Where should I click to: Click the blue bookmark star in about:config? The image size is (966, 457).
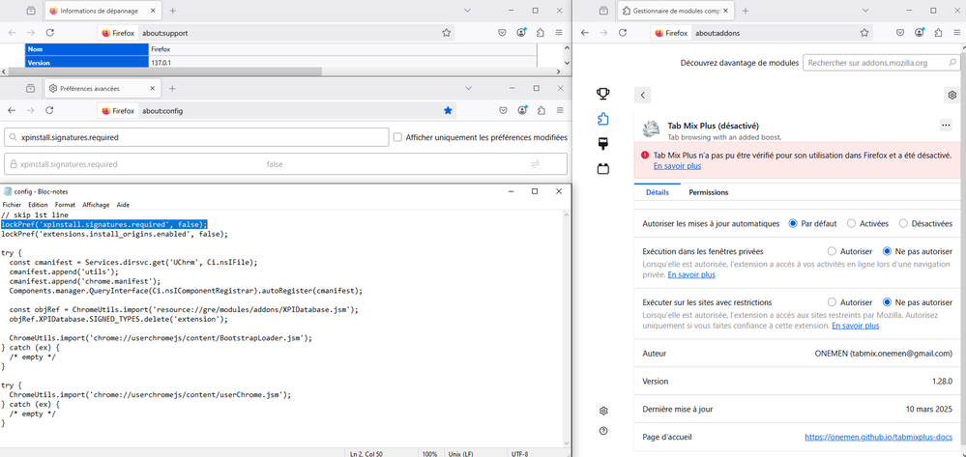click(448, 110)
